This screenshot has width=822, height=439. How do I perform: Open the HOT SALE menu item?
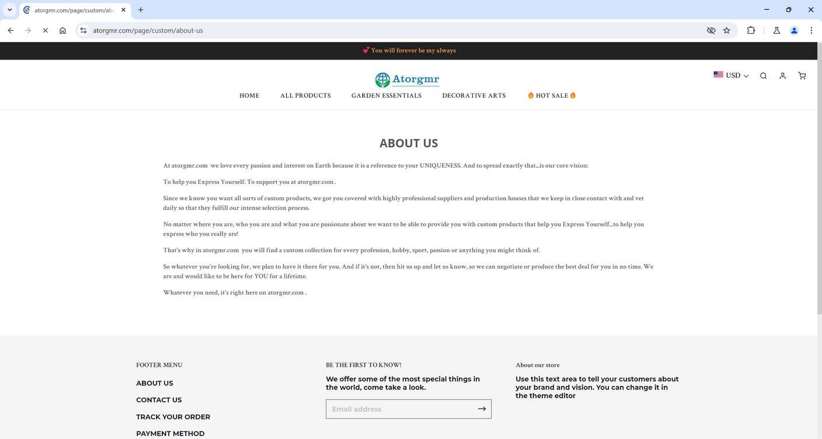(552, 96)
